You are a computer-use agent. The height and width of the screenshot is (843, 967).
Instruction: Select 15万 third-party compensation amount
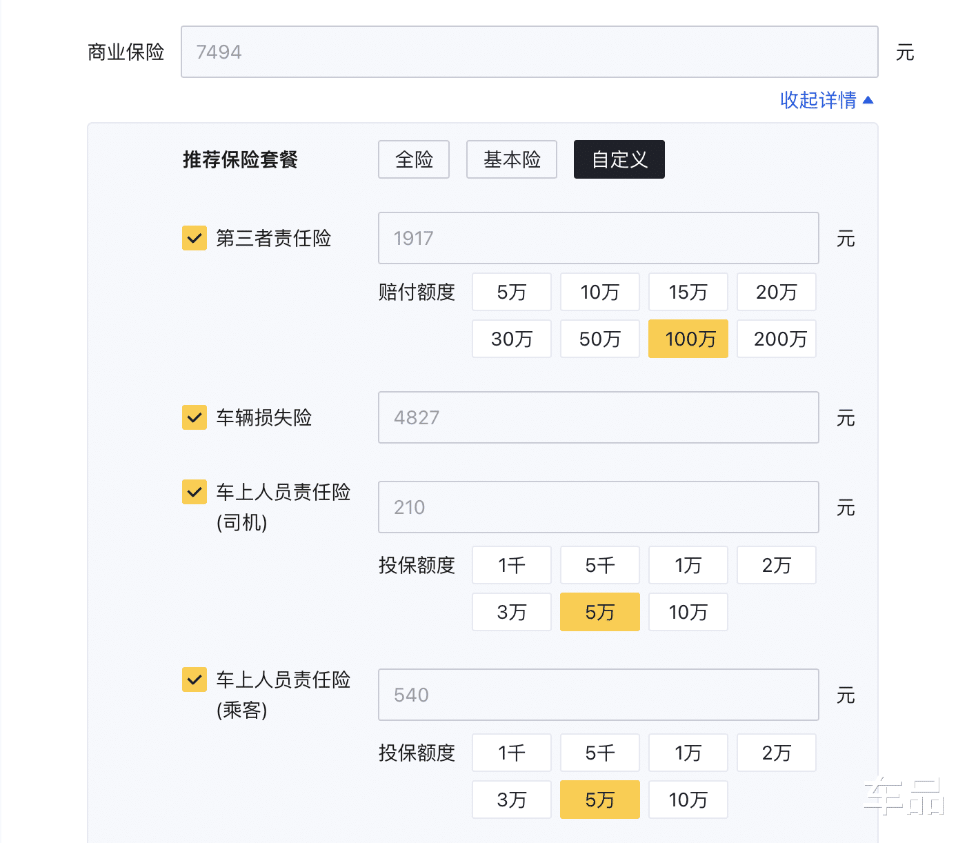click(688, 292)
